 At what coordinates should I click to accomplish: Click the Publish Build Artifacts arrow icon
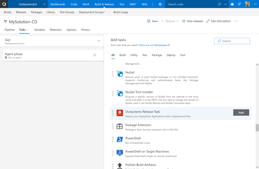120,166
